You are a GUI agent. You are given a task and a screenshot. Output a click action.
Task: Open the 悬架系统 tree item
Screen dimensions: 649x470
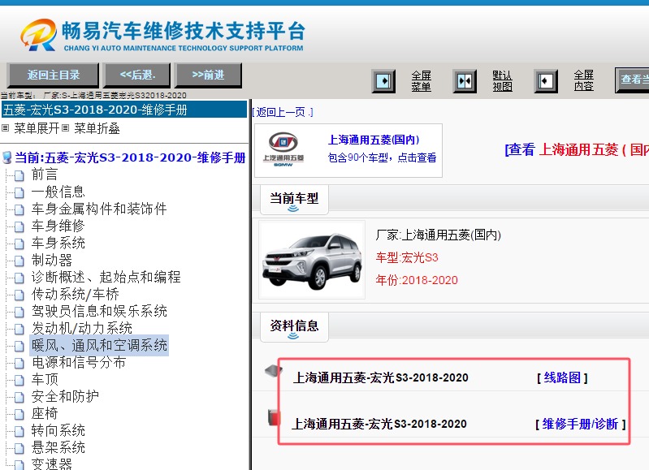click(x=58, y=447)
